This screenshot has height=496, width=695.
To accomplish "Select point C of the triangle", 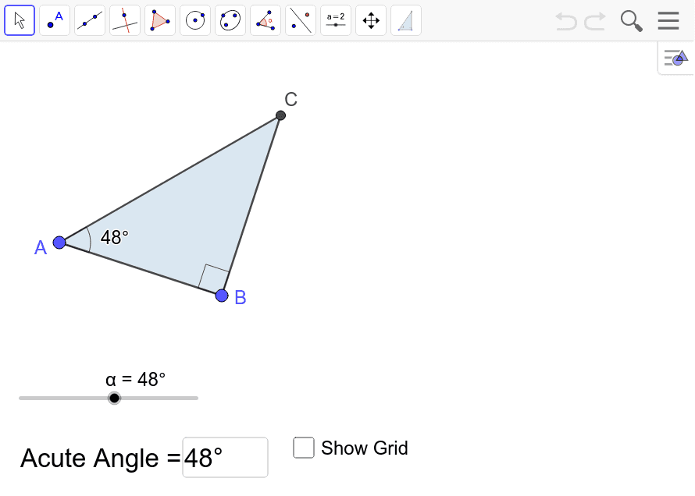I will [x=280, y=115].
